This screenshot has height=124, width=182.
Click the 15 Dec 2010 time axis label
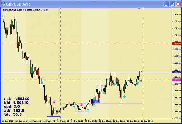8,121
